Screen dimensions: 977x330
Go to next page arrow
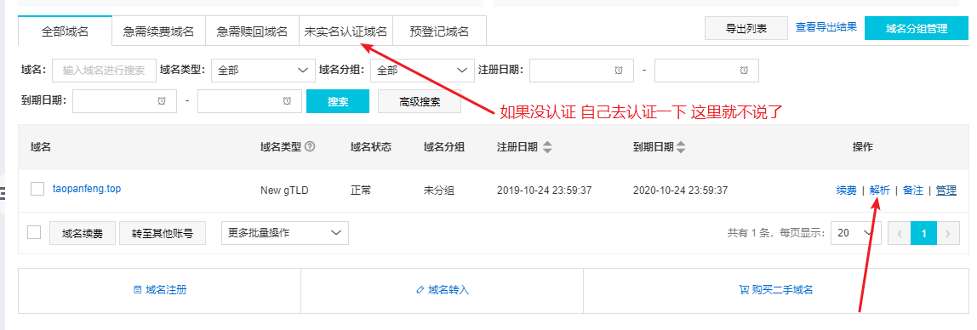(948, 234)
